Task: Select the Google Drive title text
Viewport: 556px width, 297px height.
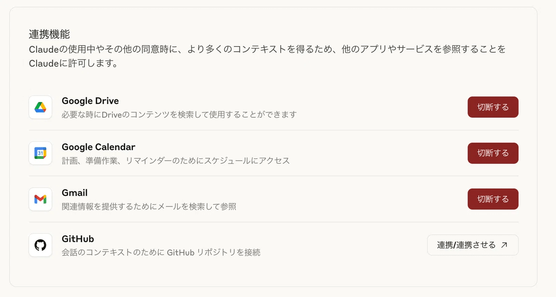Action: pos(90,101)
